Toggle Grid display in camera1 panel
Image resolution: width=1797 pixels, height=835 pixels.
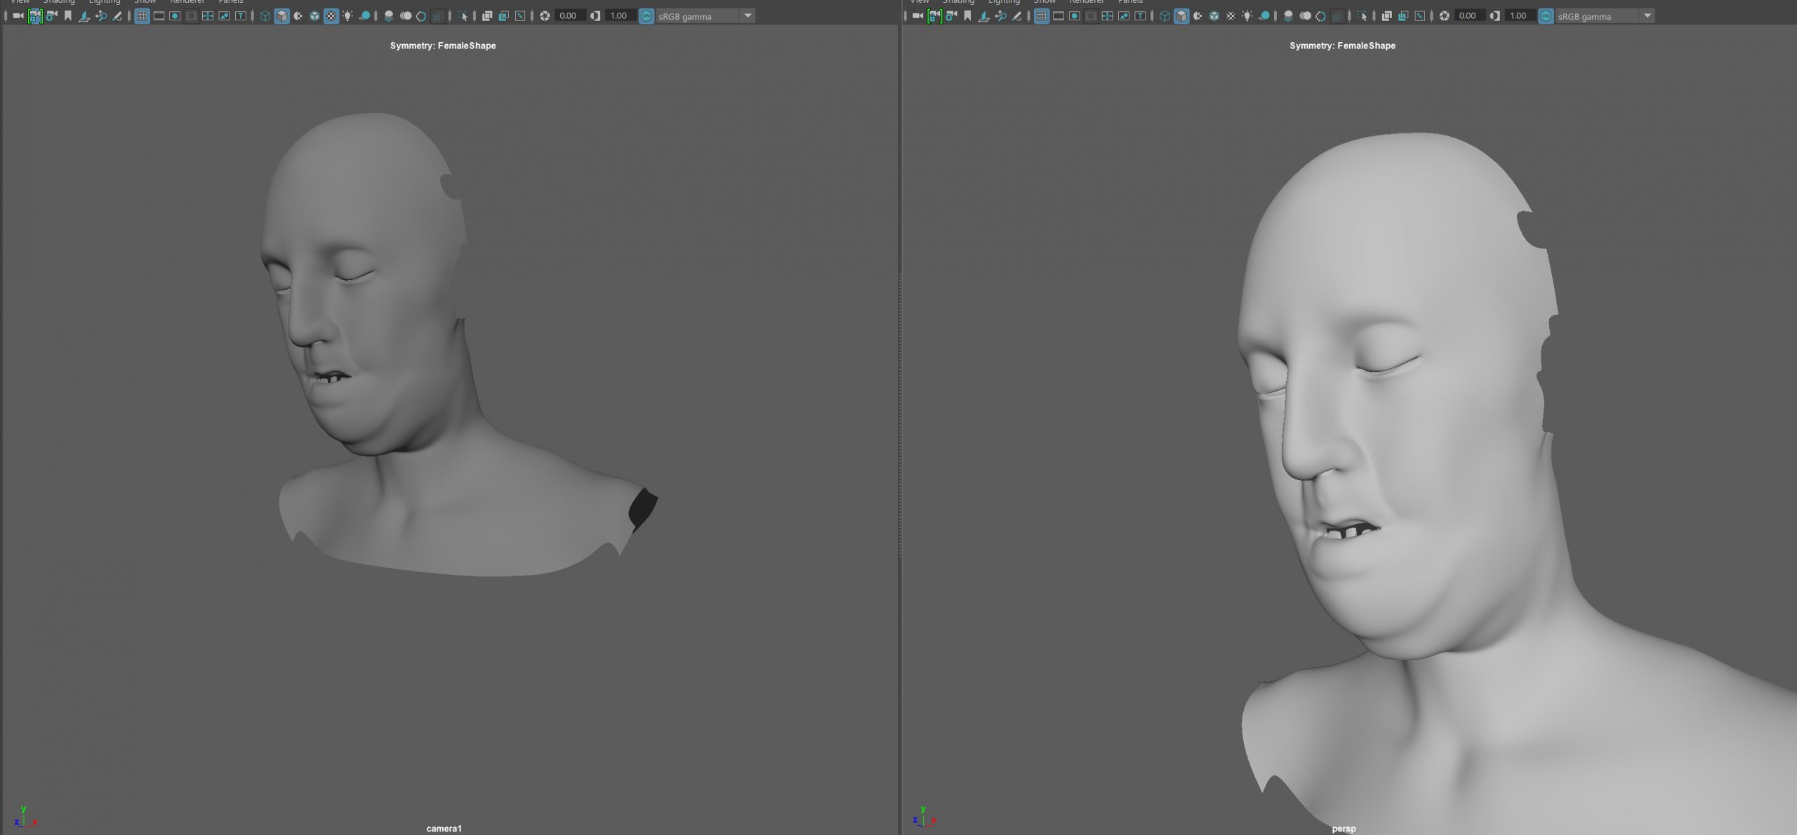click(142, 15)
